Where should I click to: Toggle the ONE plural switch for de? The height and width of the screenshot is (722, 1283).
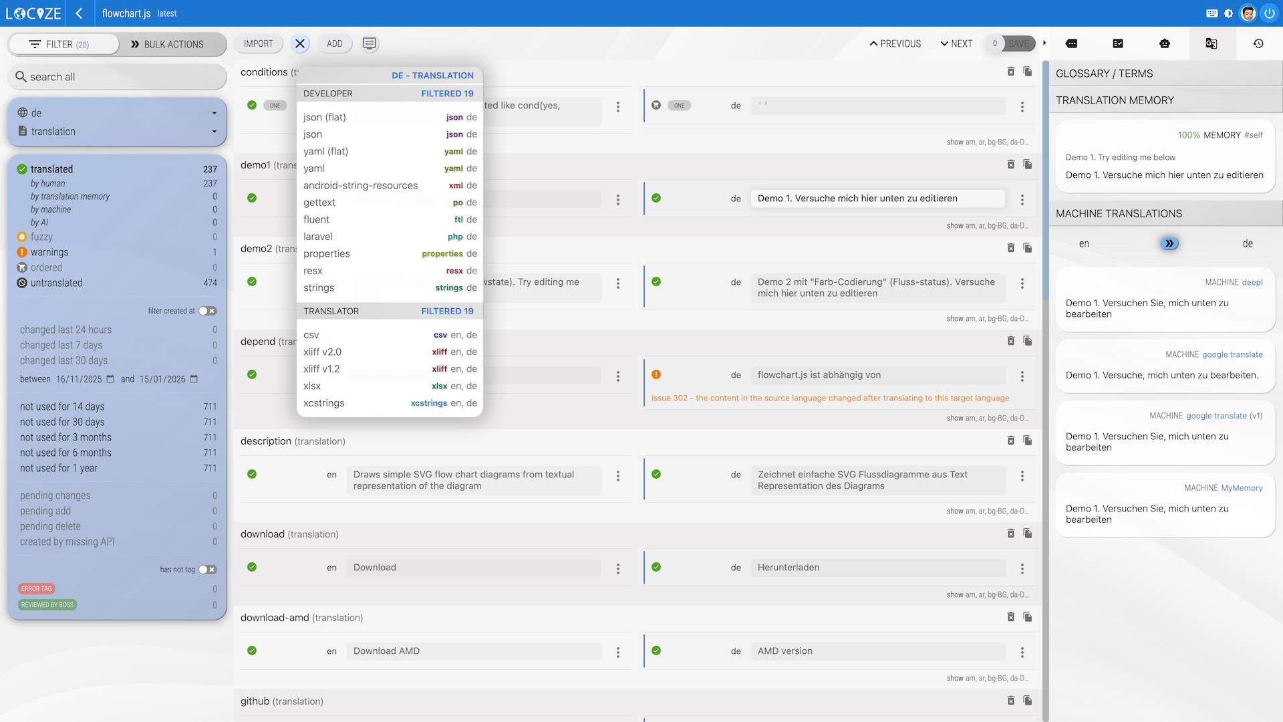679,106
